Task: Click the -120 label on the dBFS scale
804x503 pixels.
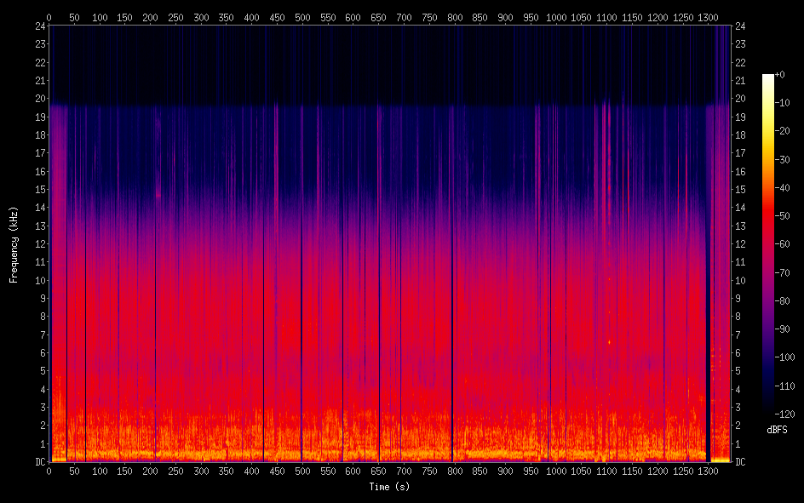Action: coord(784,415)
